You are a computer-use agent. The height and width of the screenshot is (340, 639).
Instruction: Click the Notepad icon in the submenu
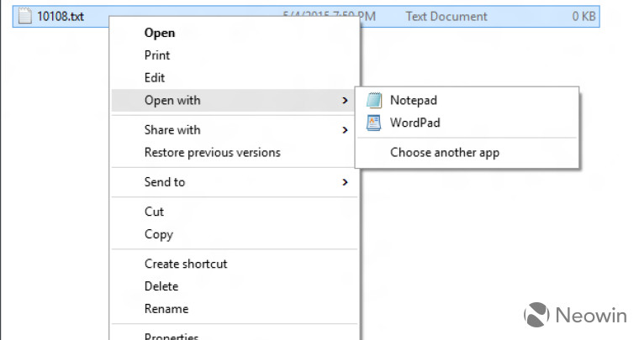373,100
